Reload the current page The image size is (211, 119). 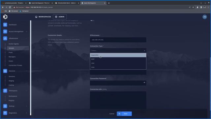10,7
